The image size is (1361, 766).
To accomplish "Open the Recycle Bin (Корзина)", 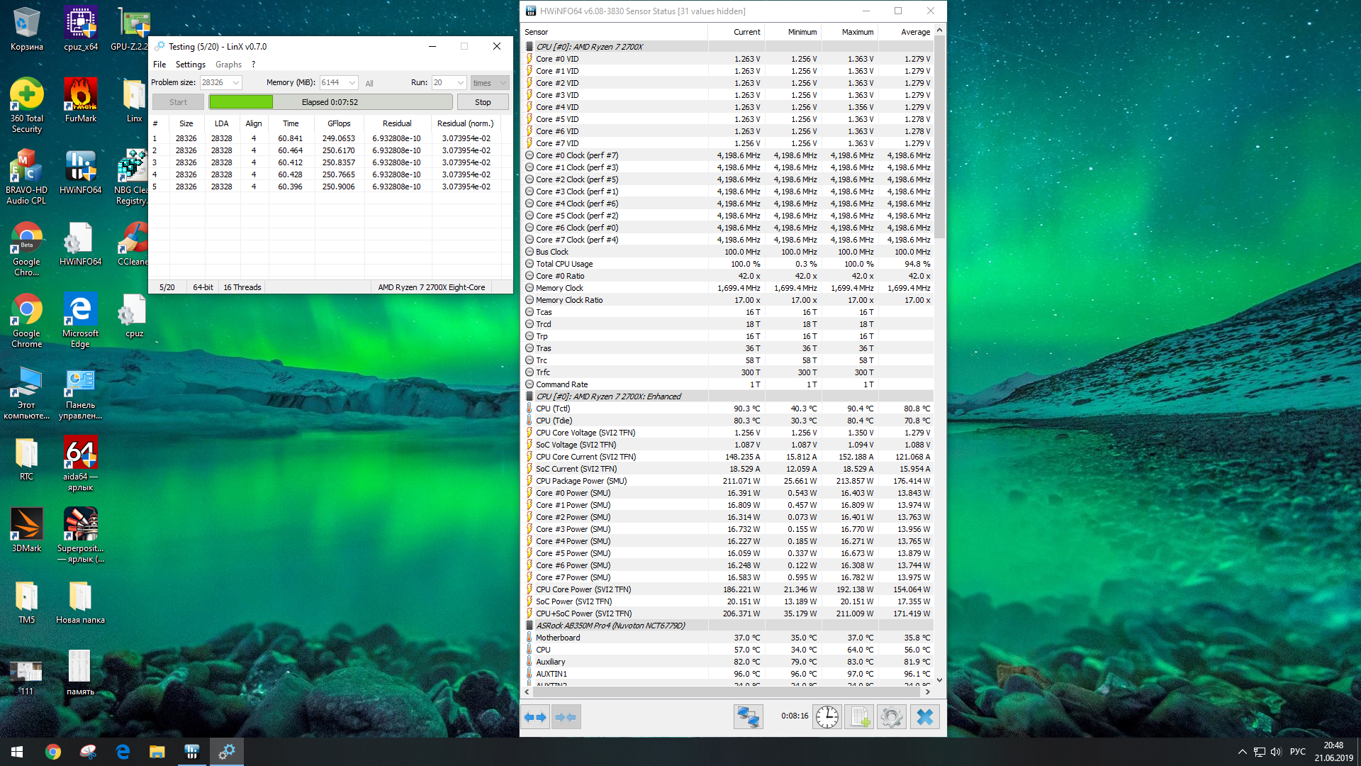I will pos(27,28).
